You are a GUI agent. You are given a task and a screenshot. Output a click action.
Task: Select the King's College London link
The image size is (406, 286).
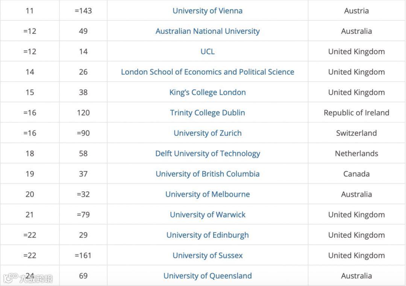click(x=208, y=92)
